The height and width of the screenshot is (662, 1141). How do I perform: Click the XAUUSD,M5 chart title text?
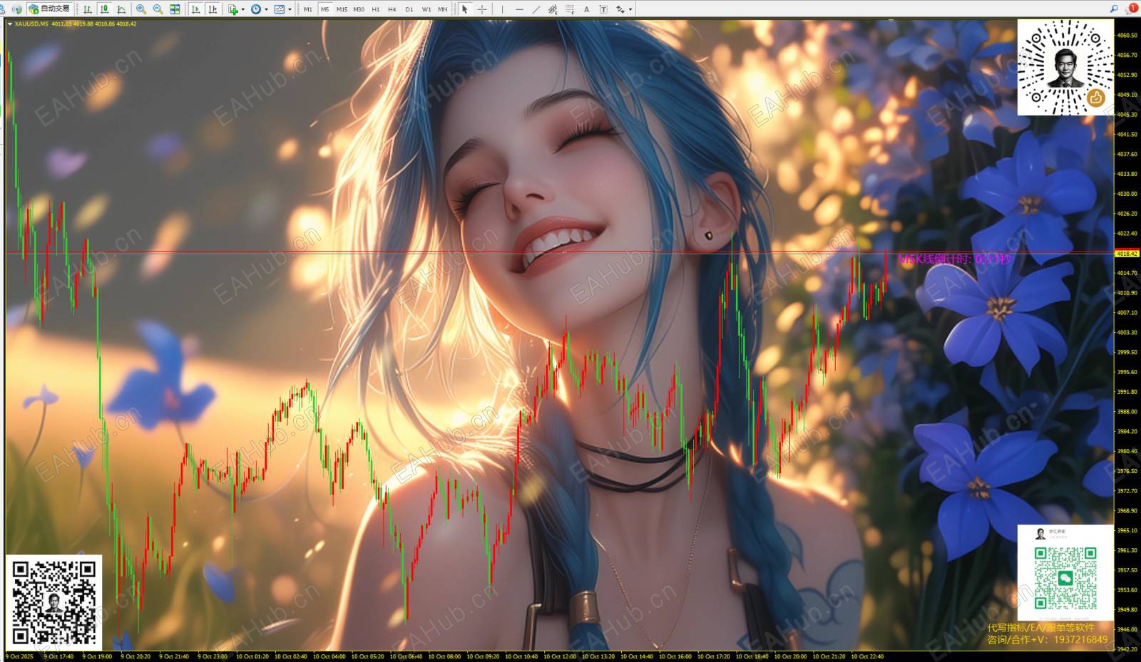click(31, 24)
